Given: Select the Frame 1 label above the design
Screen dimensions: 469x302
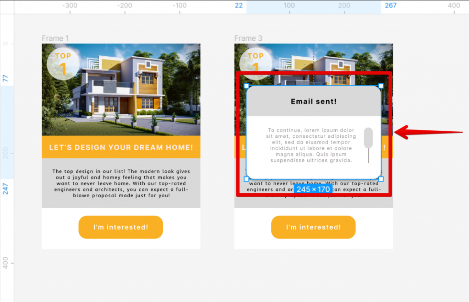Looking at the screenshot, I should click(55, 38).
